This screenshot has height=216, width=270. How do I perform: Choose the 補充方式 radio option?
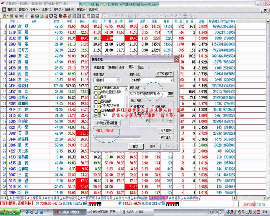click(153, 106)
